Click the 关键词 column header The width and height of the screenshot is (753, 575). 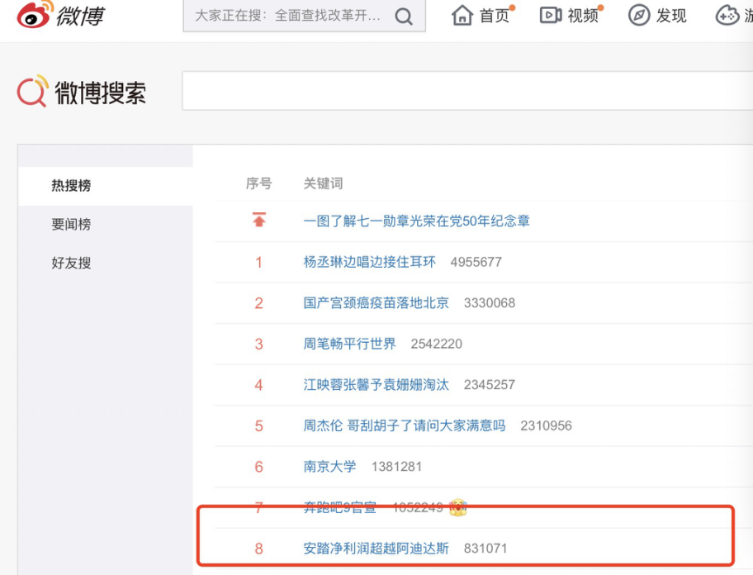[x=323, y=183]
